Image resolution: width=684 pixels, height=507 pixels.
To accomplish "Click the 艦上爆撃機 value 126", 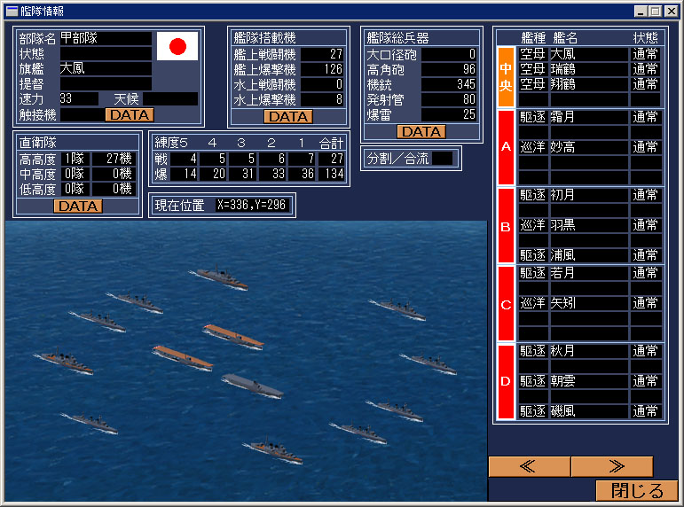I will point(322,69).
